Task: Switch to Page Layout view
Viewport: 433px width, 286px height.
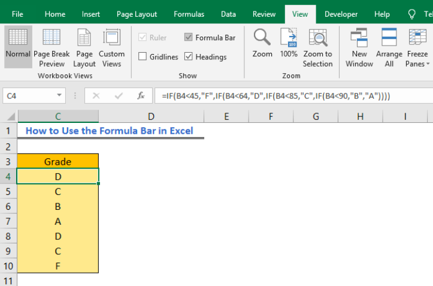Action: point(84,47)
